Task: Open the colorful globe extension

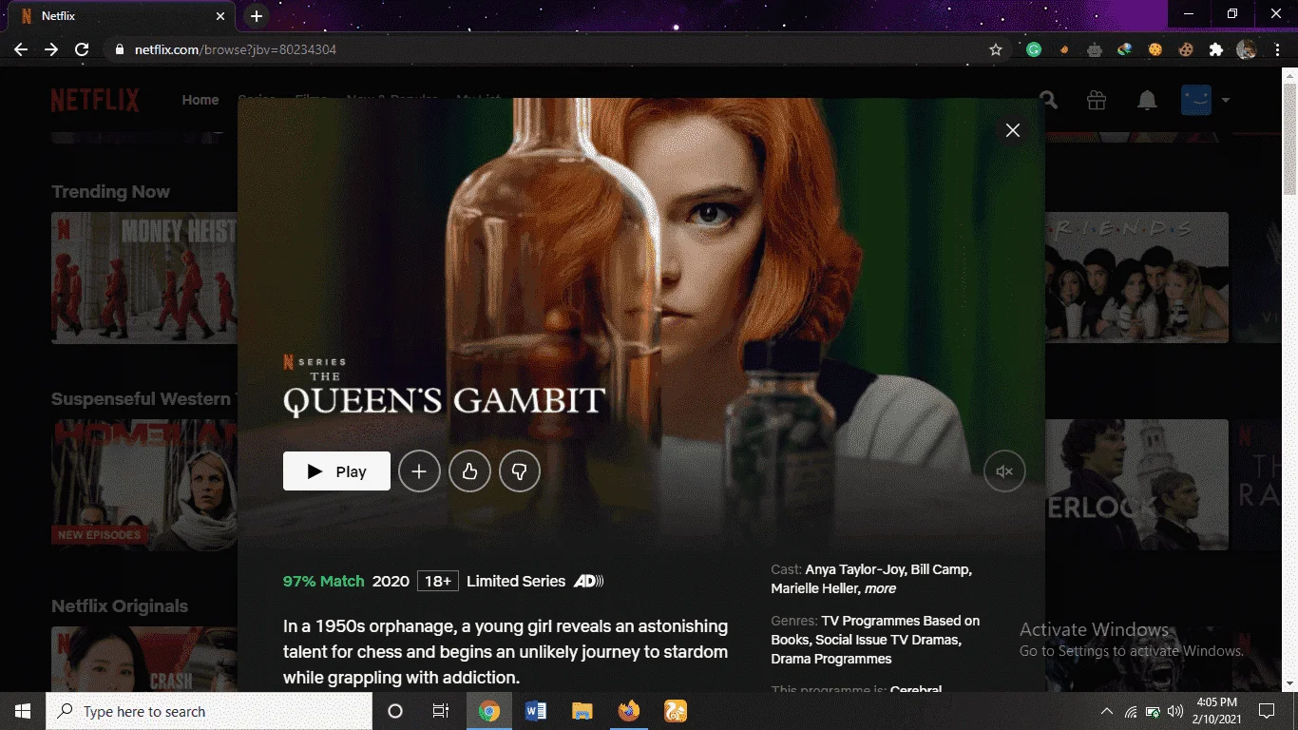Action: pos(1125,49)
